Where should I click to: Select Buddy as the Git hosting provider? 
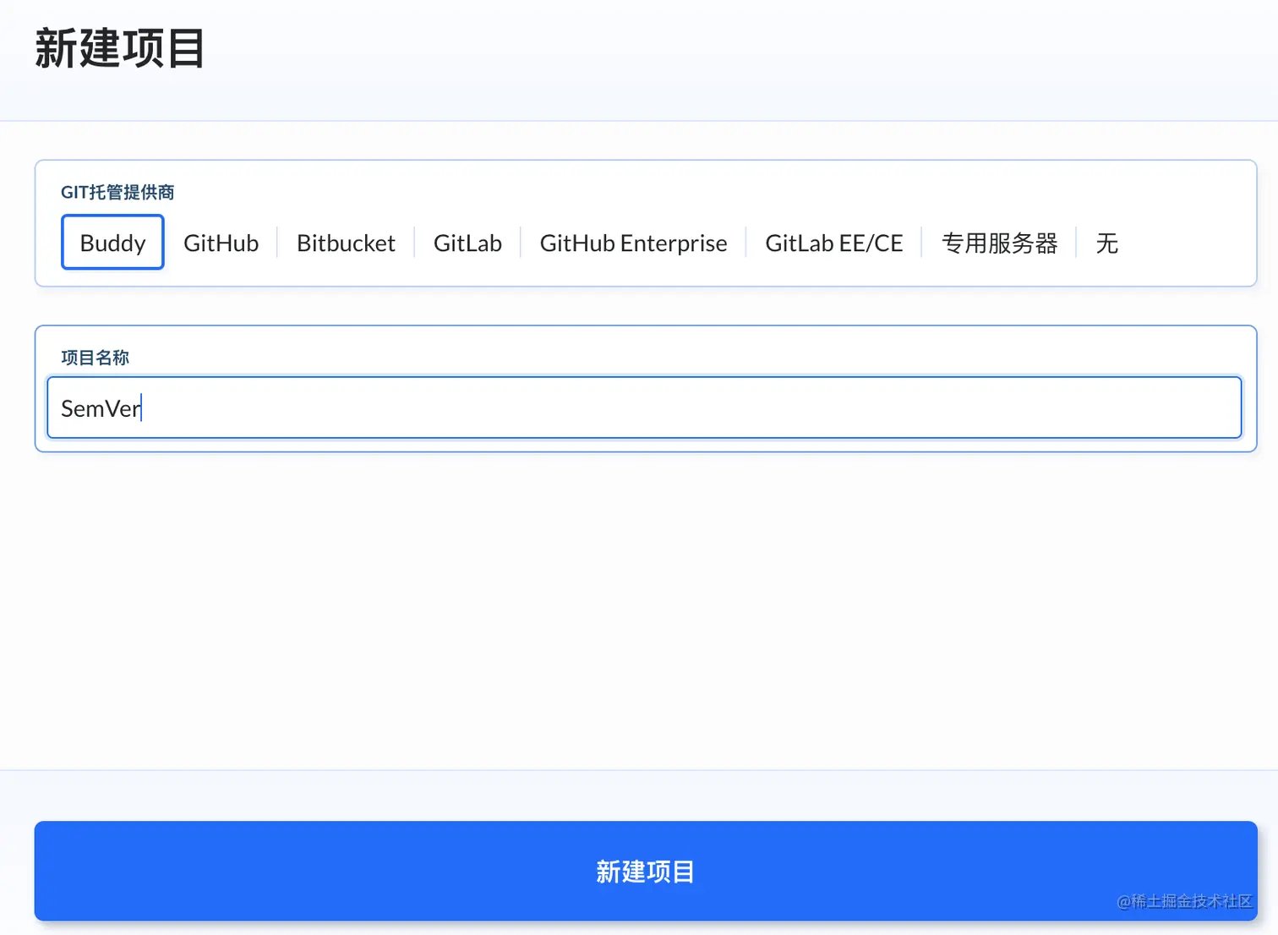point(112,243)
